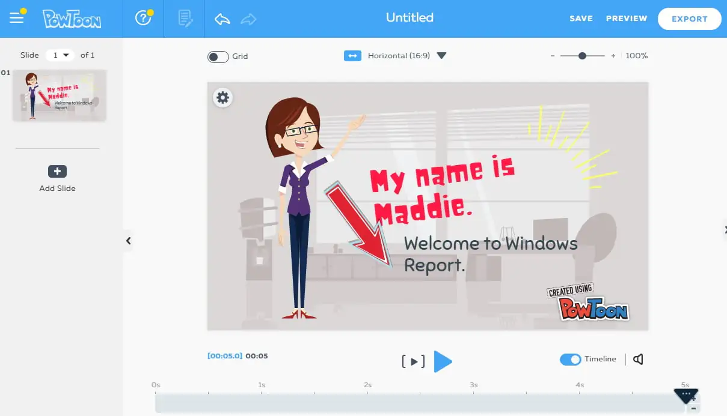This screenshot has height=416, width=727.
Task: Open the help question mark icon
Action: point(143,18)
